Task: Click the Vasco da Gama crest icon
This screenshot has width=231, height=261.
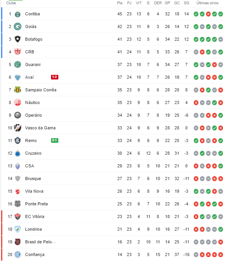Action: (x=17, y=128)
